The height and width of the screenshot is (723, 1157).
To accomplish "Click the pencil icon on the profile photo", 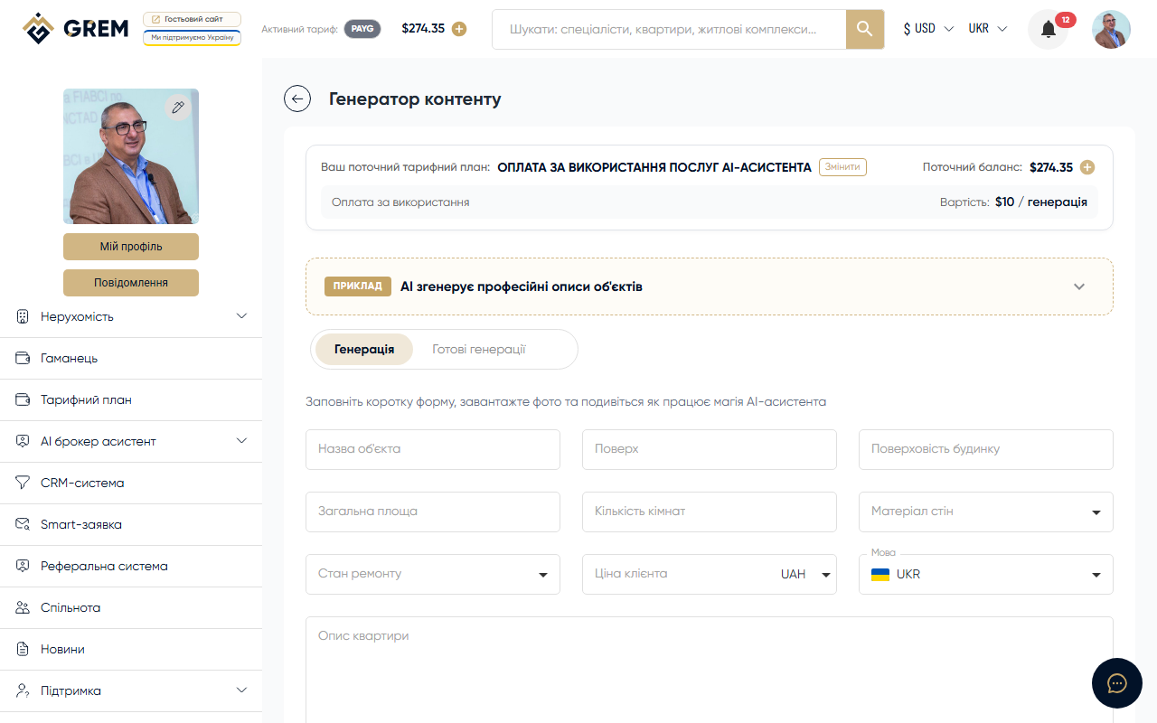I will point(178,107).
